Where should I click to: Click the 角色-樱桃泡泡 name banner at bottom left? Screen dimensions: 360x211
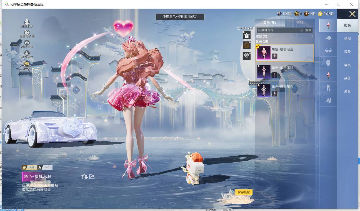[x=37, y=177]
